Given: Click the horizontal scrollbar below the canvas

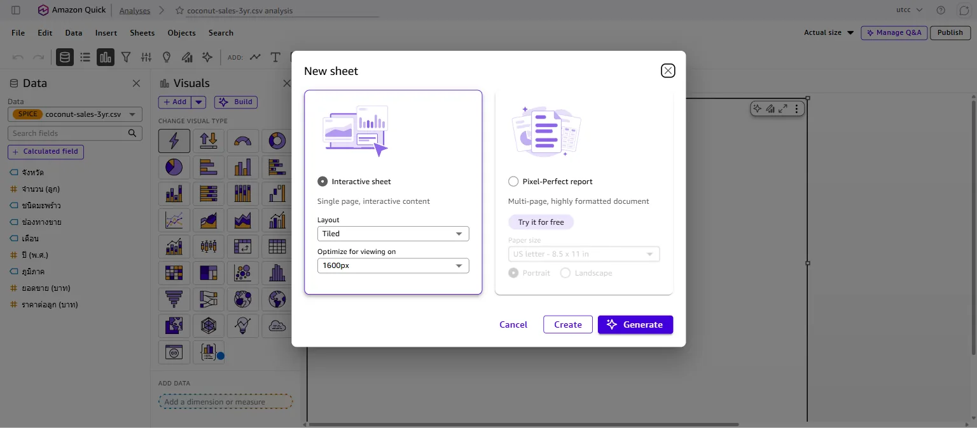Looking at the screenshot, I should click(523, 424).
